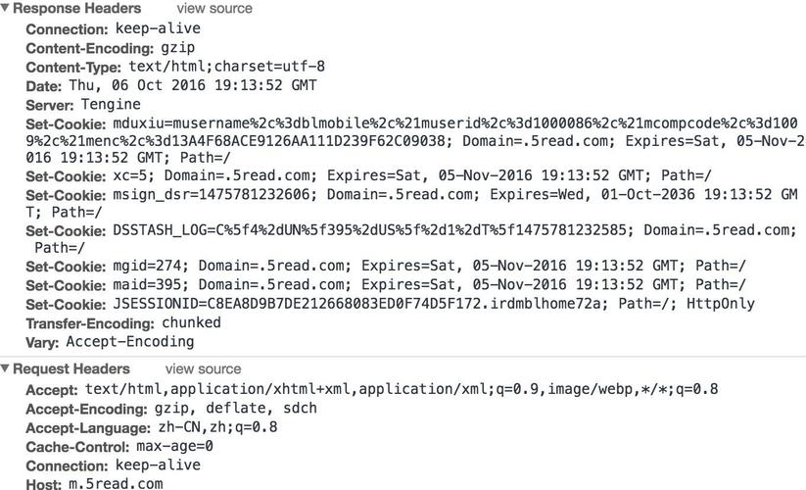Select the xc=5 Set-Cookie row
Viewport: 806px width, 490px height.
click(411, 175)
